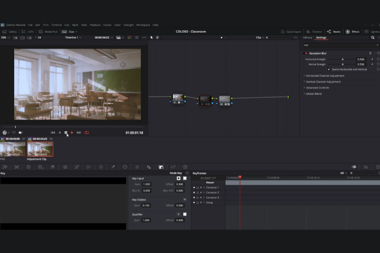The height and width of the screenshot is (253, 380).
Task: Toggle the Gaussian Blur effect on/off
Action: point(306,53)
